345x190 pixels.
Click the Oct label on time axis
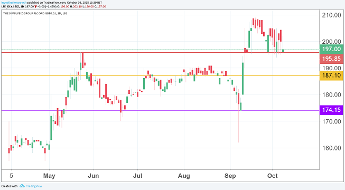(x=273, y=176)
